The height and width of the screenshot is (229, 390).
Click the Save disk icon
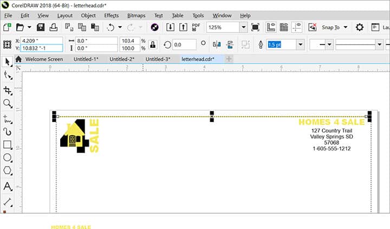[41, 27]
